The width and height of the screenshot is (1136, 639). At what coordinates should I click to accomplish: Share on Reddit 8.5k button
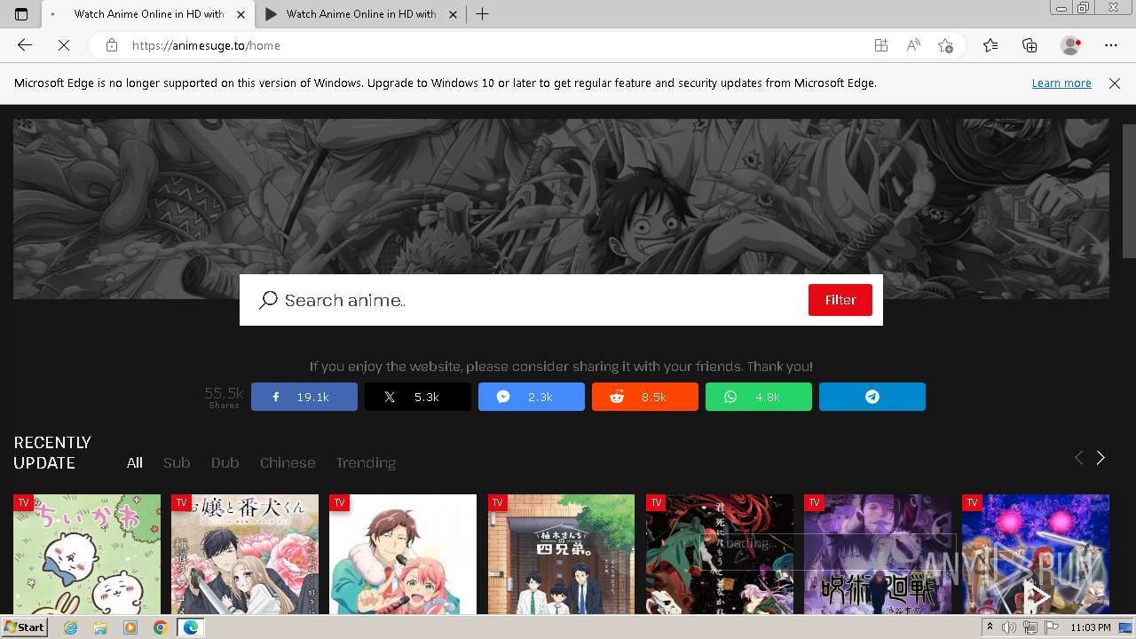pos(645,397)
